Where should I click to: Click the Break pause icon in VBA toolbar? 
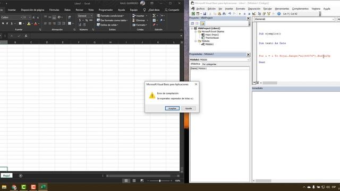[x=244, y=14]
